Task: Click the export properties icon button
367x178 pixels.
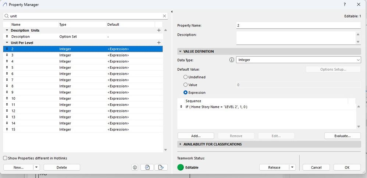Action: 161,167
